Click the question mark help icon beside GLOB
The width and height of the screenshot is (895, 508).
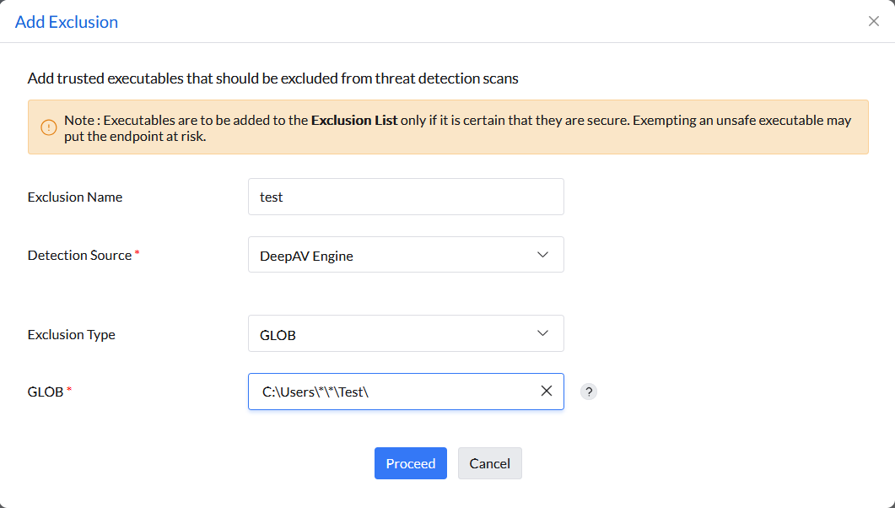point(589,392)
